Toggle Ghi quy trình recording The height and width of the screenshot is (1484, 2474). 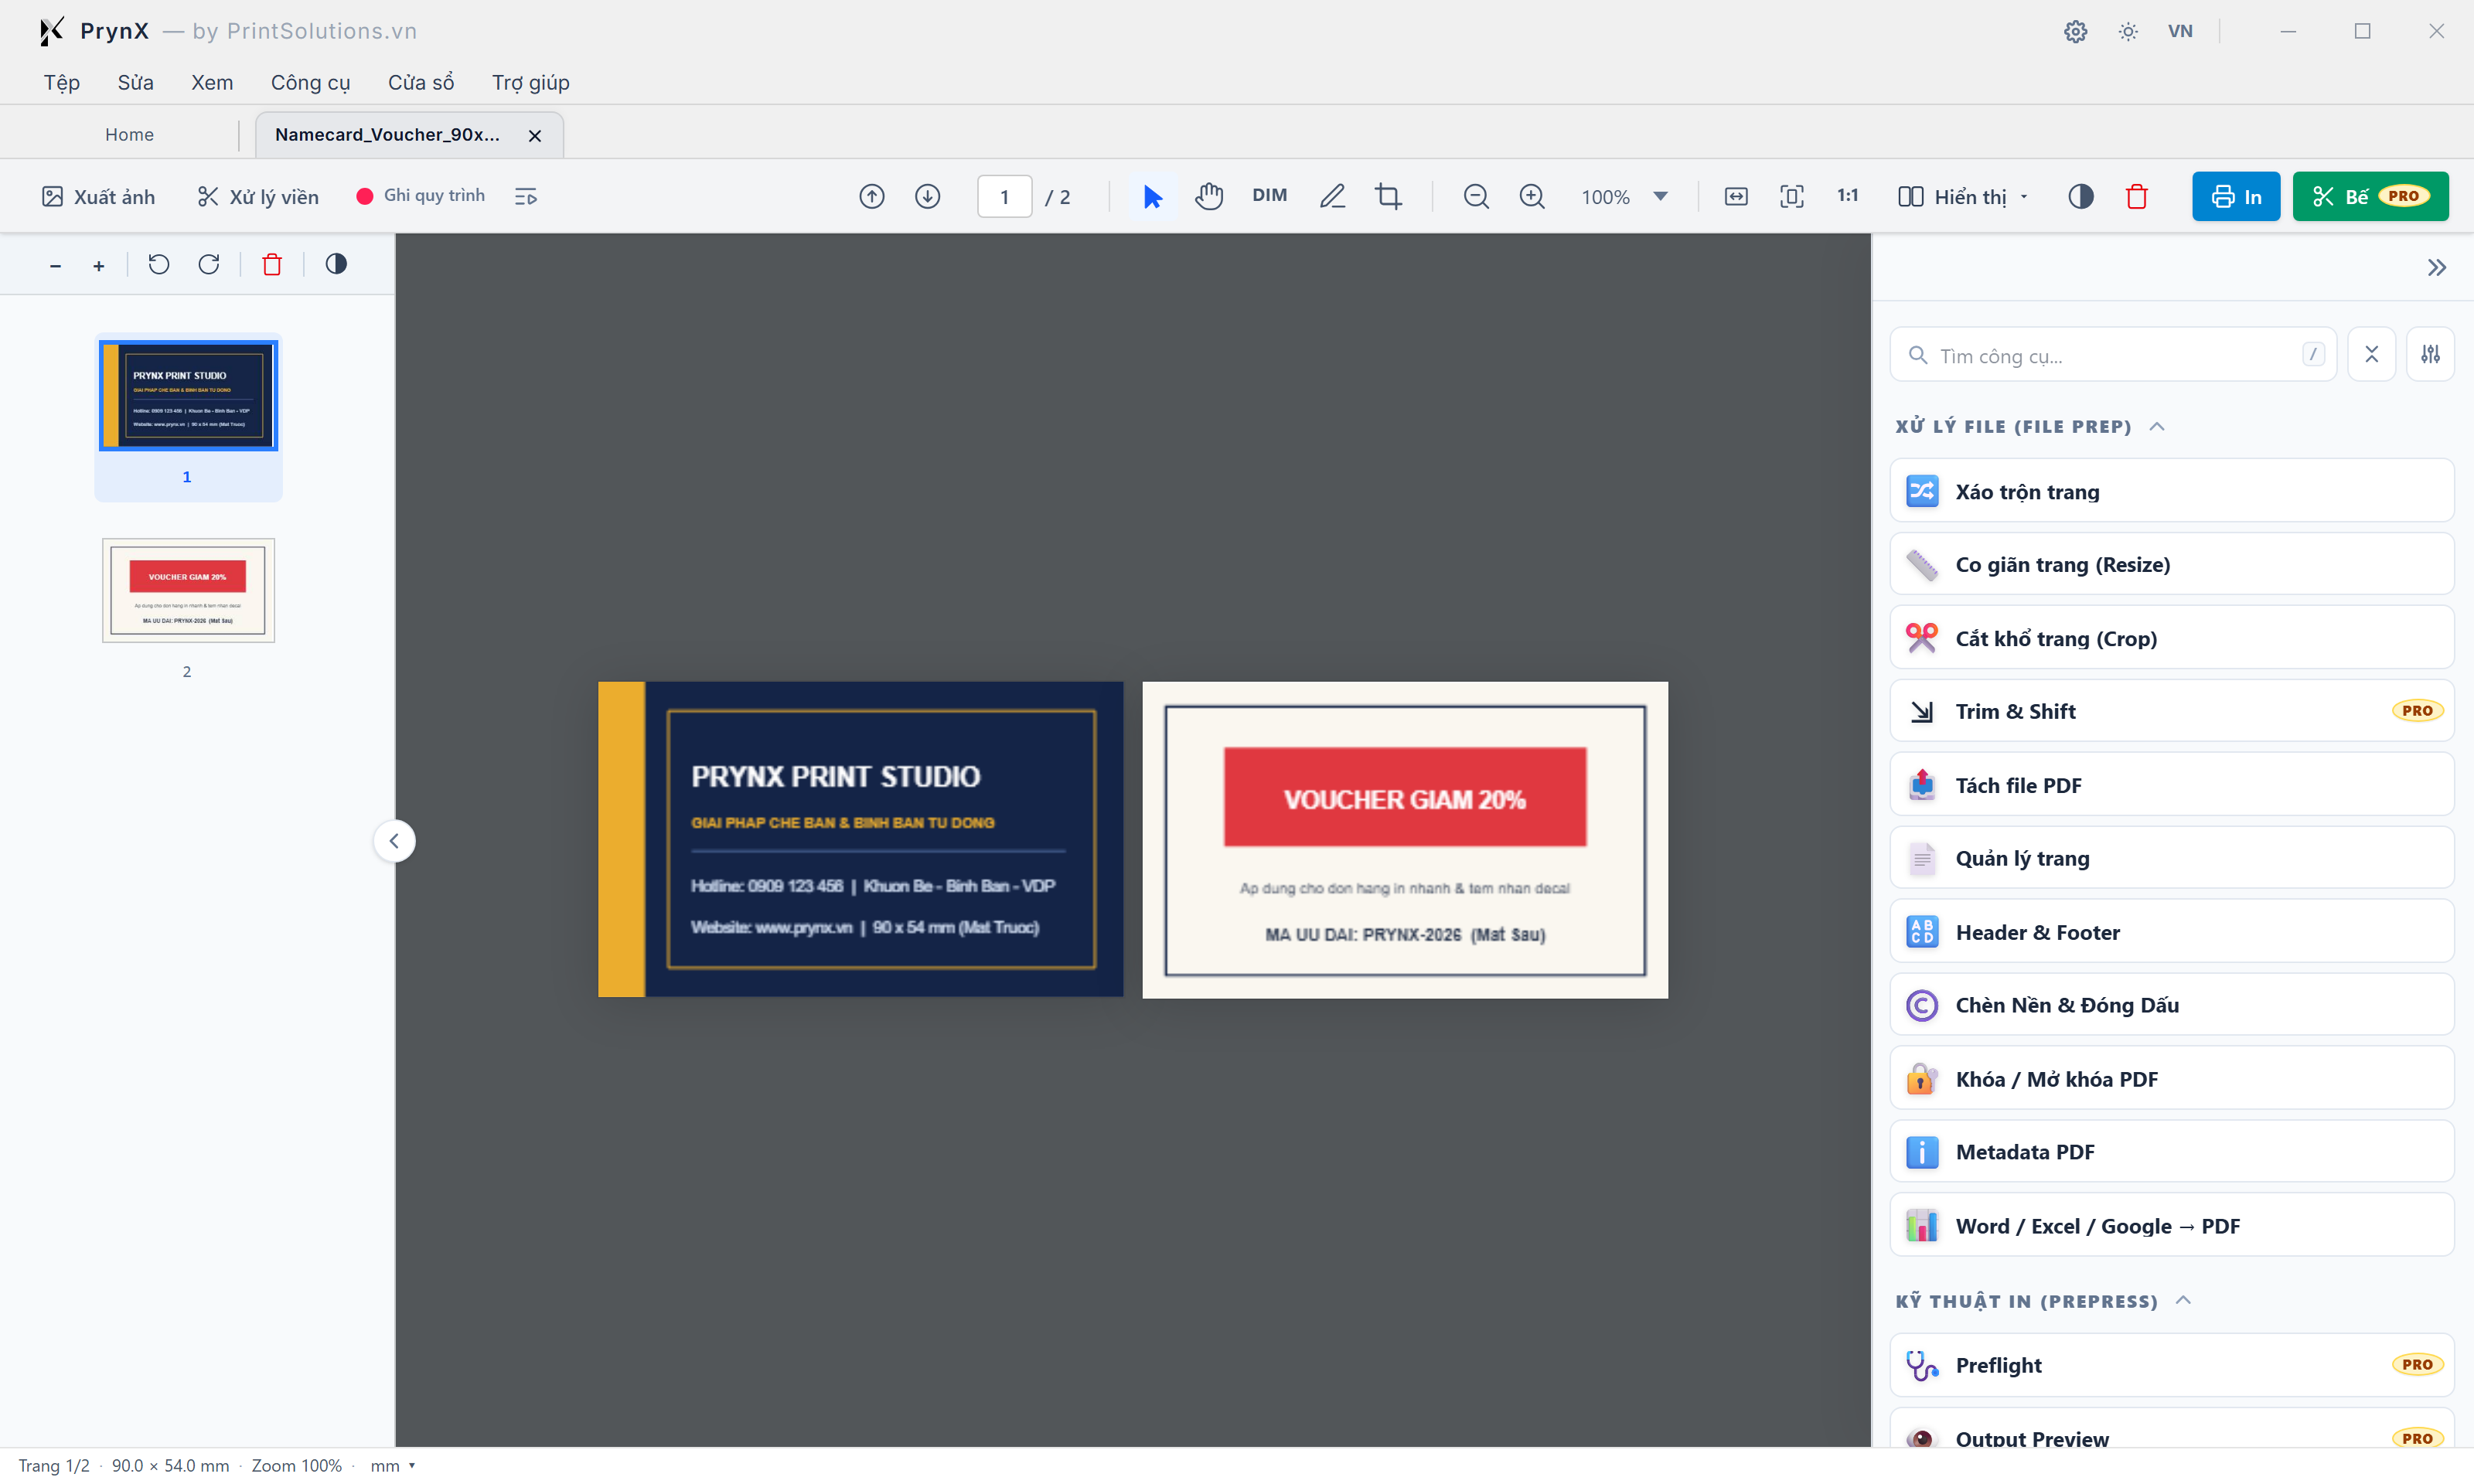coord(421,196)
